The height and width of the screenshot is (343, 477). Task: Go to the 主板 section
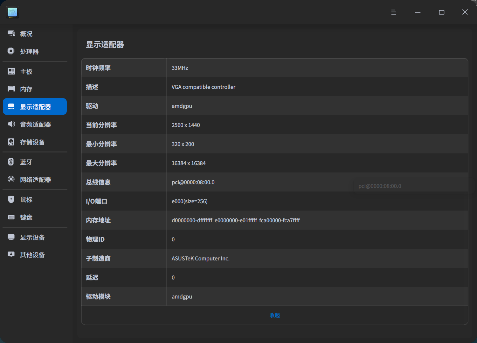pyautogui.click(x=35, y=71)
